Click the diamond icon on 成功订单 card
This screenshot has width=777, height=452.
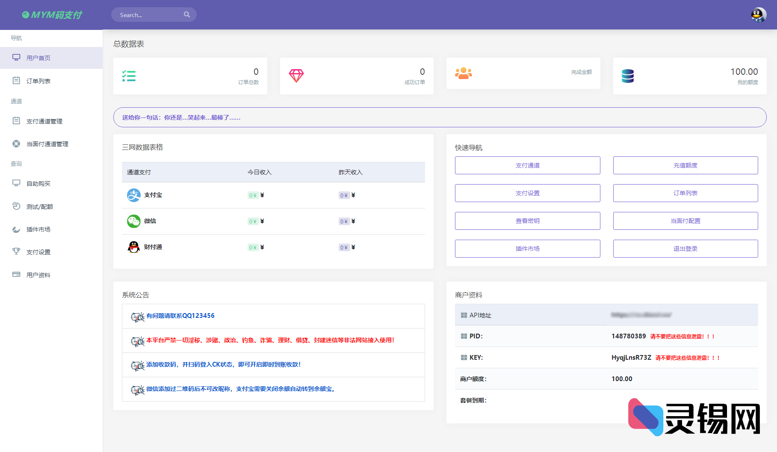coord(297,76)
